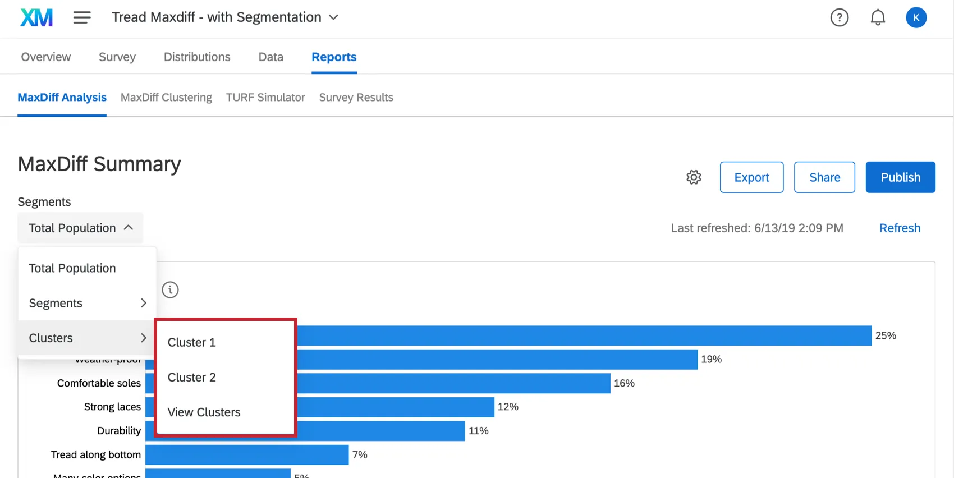The height and width of the screenshot is (478, 954).
Task: Click the XM logo
Action: pyautogui.click(x=35, y=17)
